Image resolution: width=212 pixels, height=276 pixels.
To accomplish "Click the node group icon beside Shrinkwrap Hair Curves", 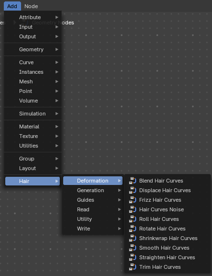I will [133, 238].
